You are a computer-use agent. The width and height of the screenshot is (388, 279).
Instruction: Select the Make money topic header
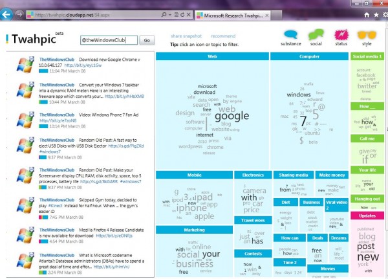(332, 175)
